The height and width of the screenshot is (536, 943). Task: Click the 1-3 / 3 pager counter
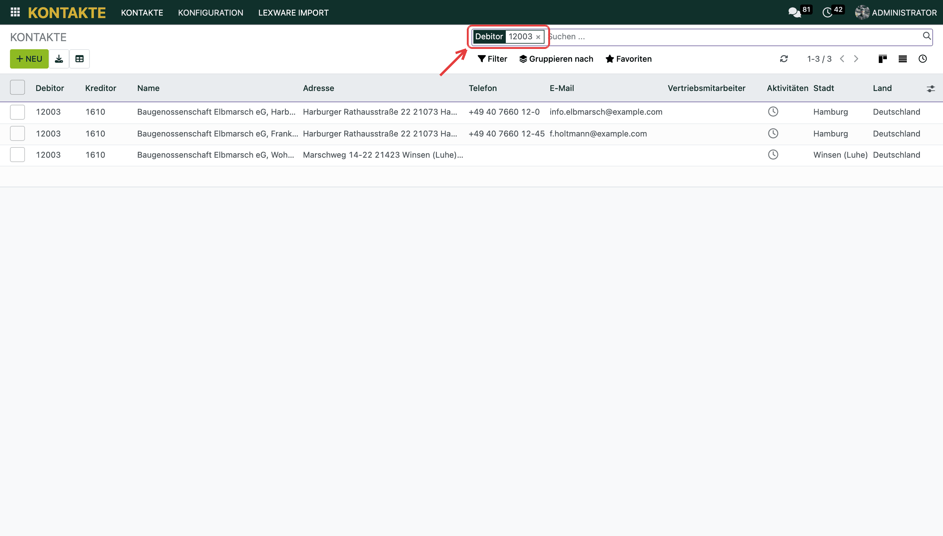tap(819, 59)
